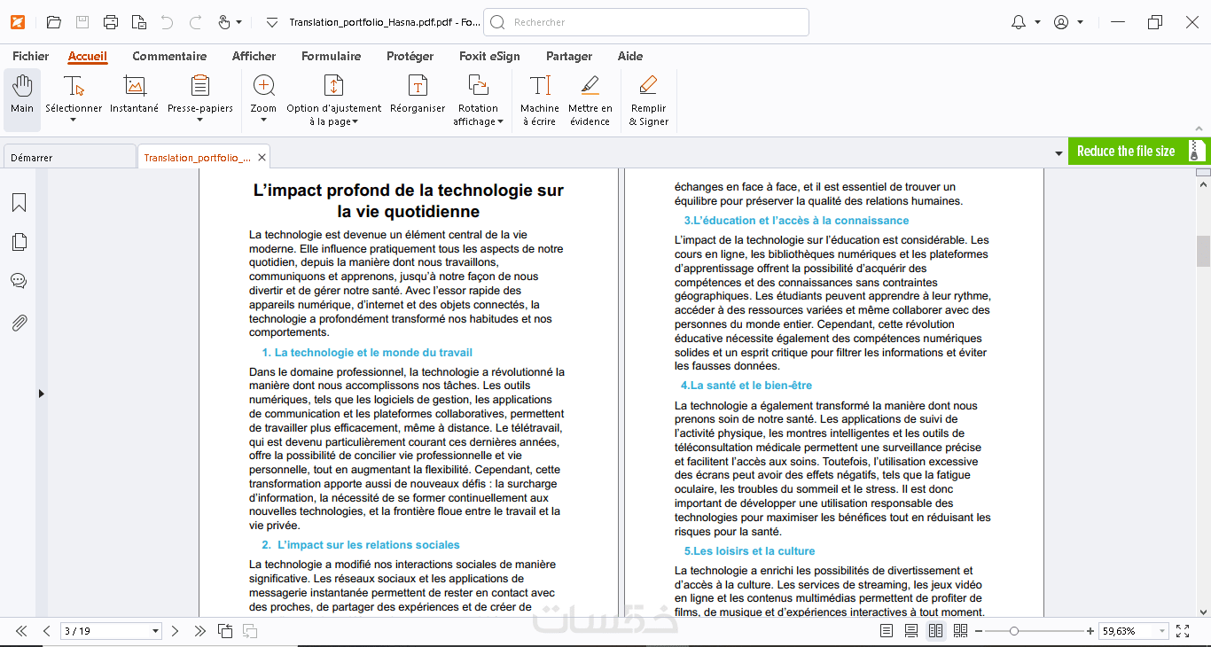Click the heading "4.La santé et le bien-être"
The image size is (1211, 647).
pyautogui.click(x=746, y=386)
